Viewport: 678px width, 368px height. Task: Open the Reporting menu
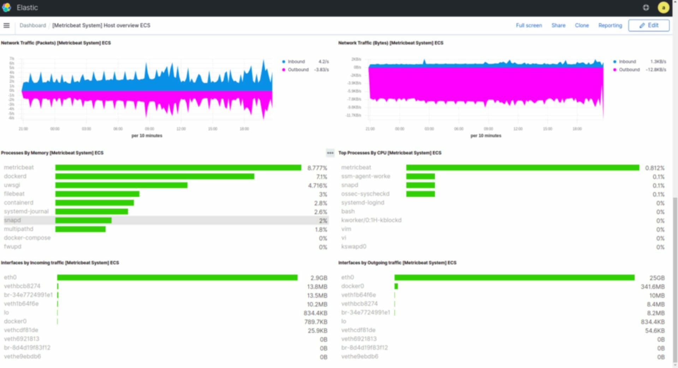610,25
